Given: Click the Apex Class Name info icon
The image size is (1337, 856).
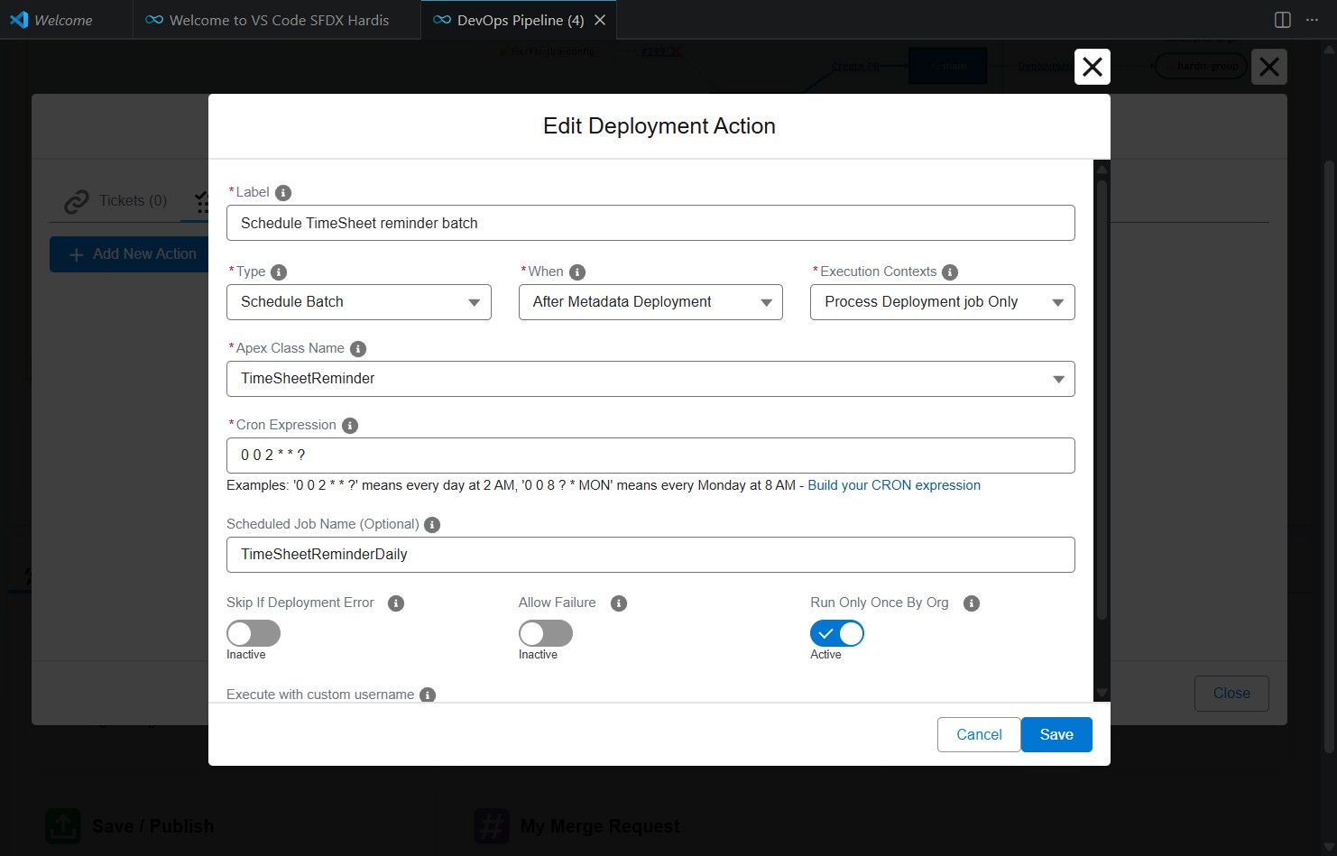Looking at the screenshot, I should tap(358, 349).
